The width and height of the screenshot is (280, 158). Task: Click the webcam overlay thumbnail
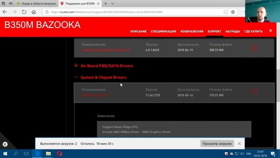coord(262,11)
